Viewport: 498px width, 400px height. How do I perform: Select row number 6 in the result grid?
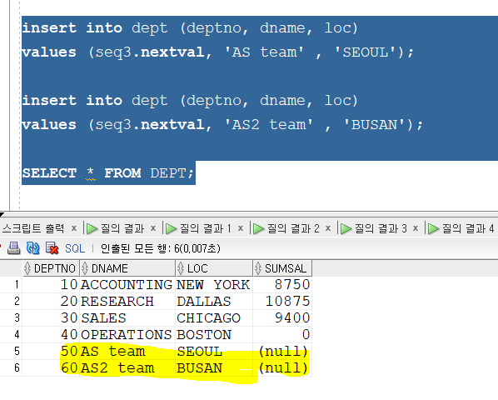pos(11,367)
